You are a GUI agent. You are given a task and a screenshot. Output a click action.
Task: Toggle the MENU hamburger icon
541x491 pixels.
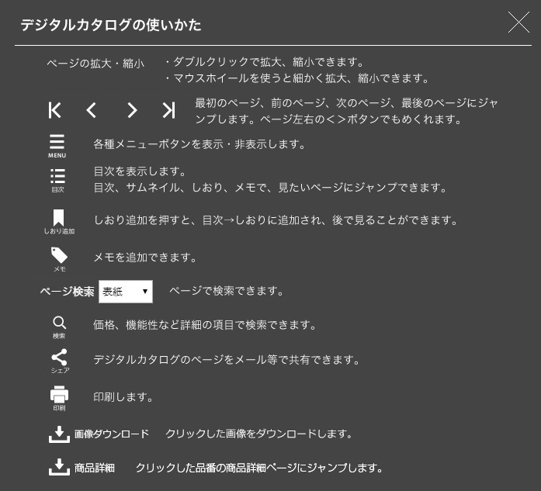(57, 146)
